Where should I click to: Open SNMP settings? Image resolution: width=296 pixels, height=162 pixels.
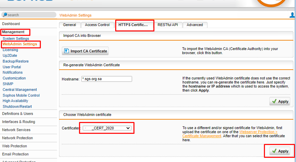click(8, 84)
